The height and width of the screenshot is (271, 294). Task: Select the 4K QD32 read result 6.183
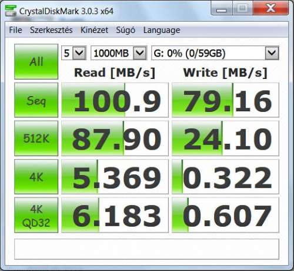coord(115,215)
